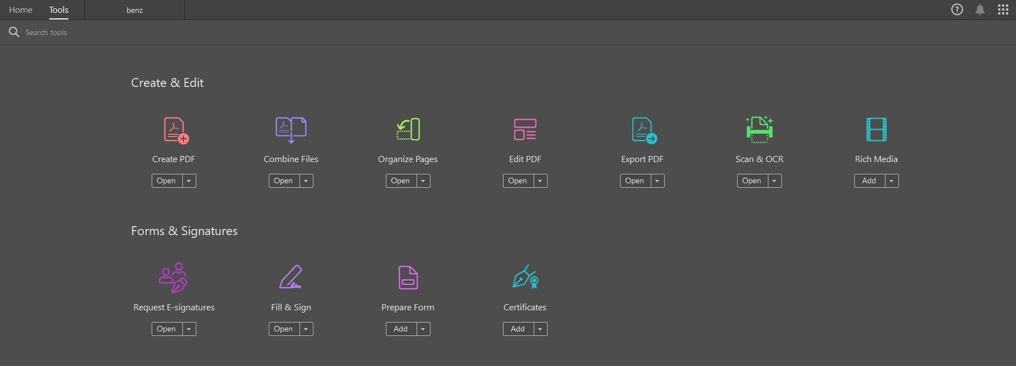Select the Edit PDF tool icon
The width and height of the screenshot is (1016, 366).
pyautogui.click(x=525, y=129)
